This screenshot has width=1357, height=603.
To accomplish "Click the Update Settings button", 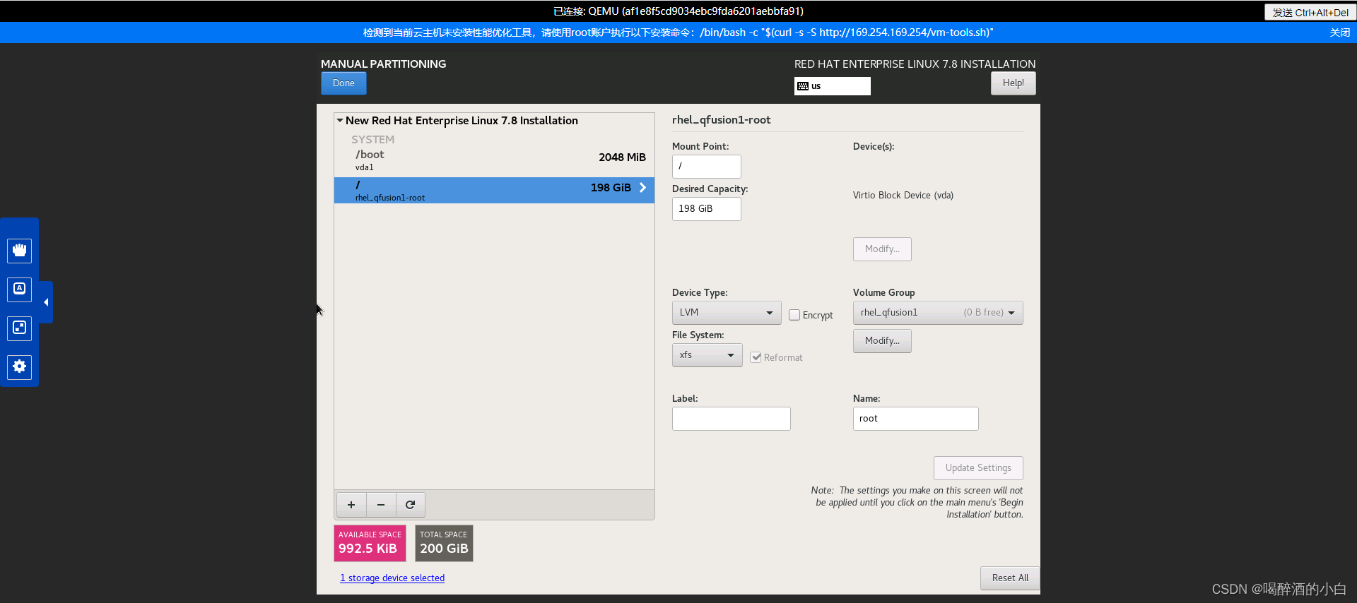I will 978,468.
